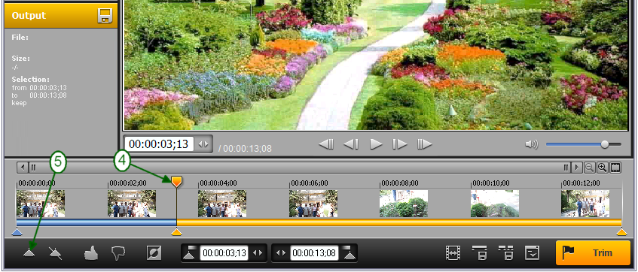This screenshot has height=272, width=638.
Task: Step one frame backward
Action: click(x=351, y=144)
